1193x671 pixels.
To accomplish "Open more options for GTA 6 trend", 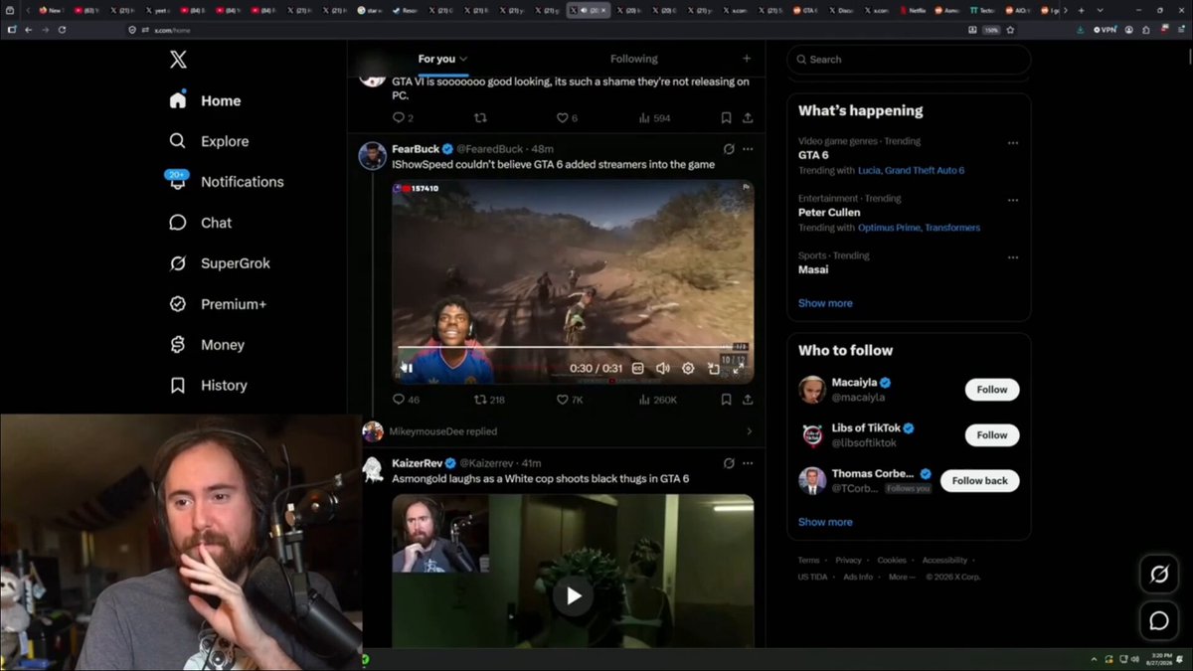I will click(x=1013, y=142).
